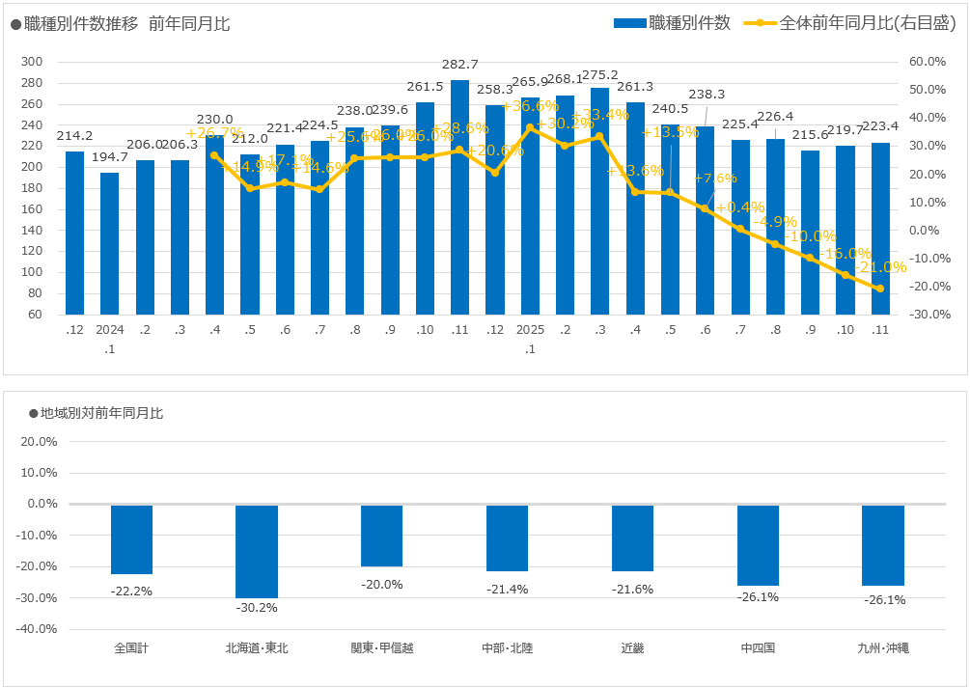Select the 九州·沖縄 category axis label
Screen dimensions: 970x688
pyautogui.click(x=882, y=647)
